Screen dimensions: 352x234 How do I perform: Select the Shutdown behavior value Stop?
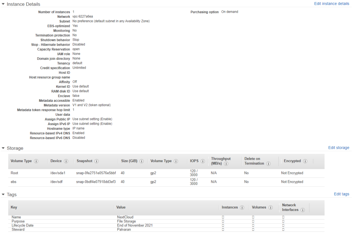(x=76, y=40)
